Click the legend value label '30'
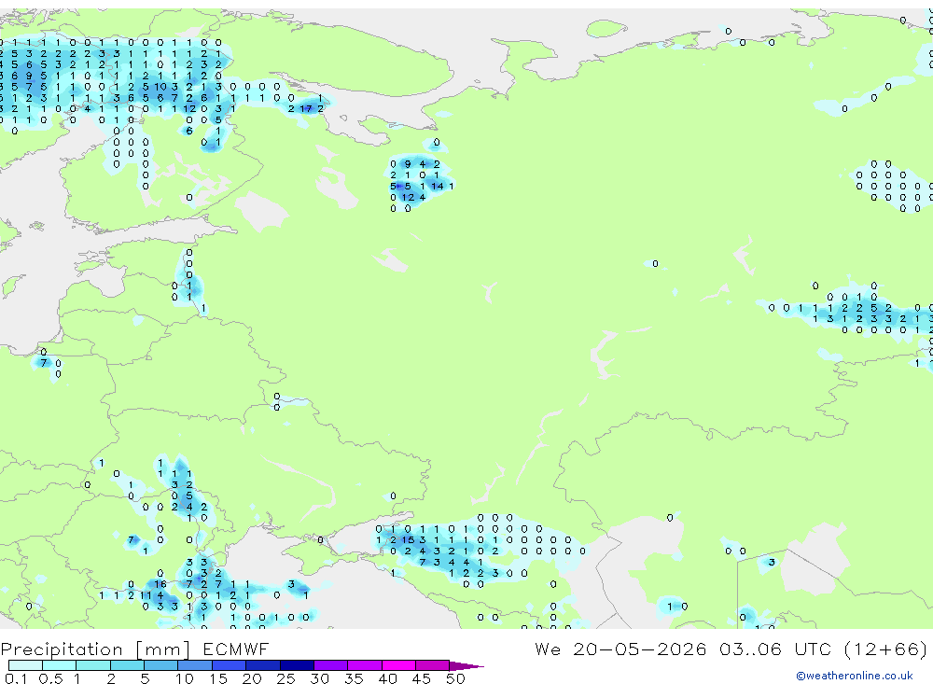Image resolution: width=933 pixels, height=684 pixels. coord(319,678)
